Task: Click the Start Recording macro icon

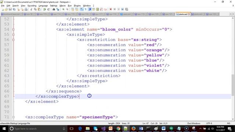Action: click(x=111, y=10)
